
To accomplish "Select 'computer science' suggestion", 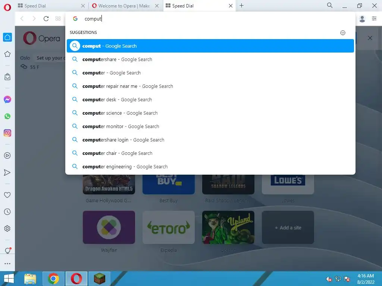I will pos(210,113).
